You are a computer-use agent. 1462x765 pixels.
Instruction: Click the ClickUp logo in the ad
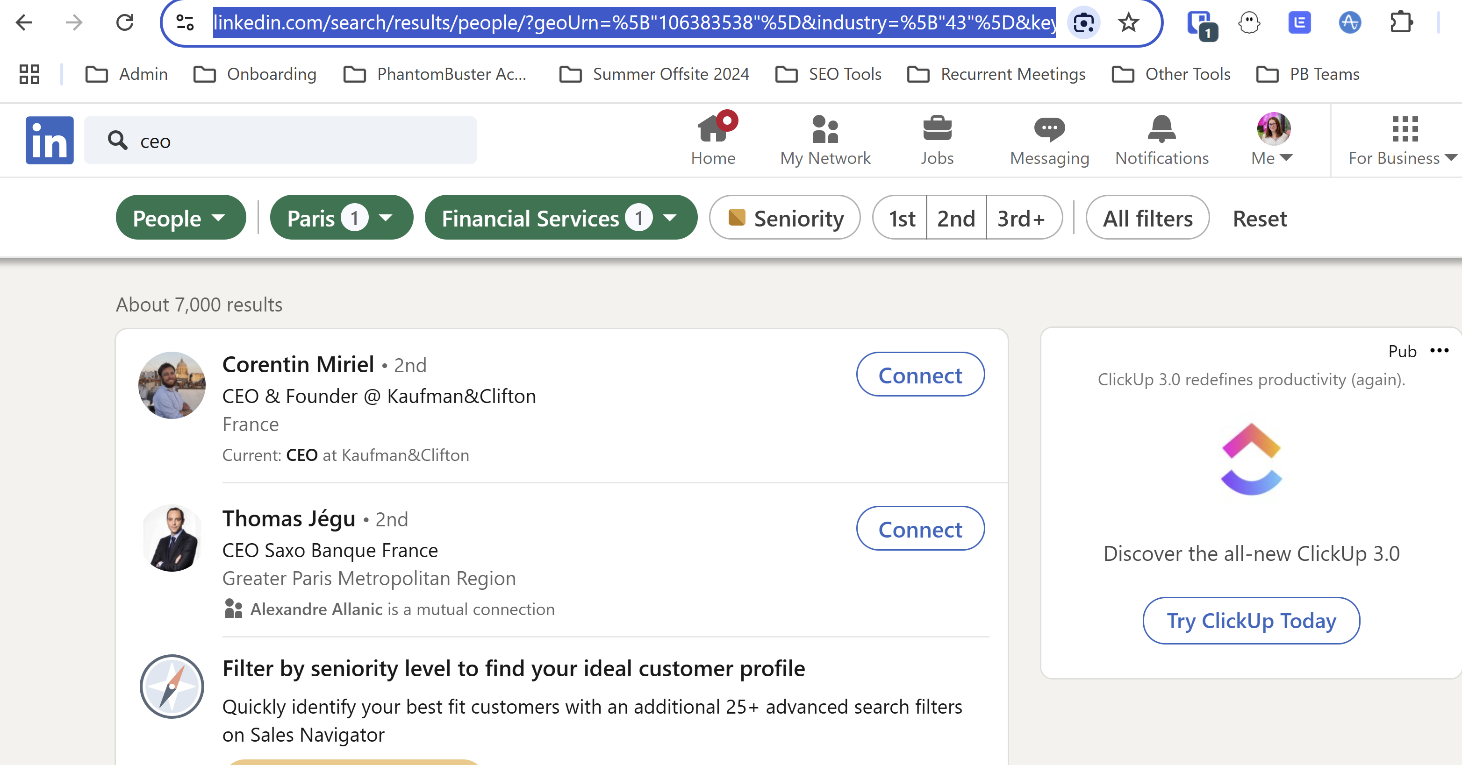point(1252,459)
